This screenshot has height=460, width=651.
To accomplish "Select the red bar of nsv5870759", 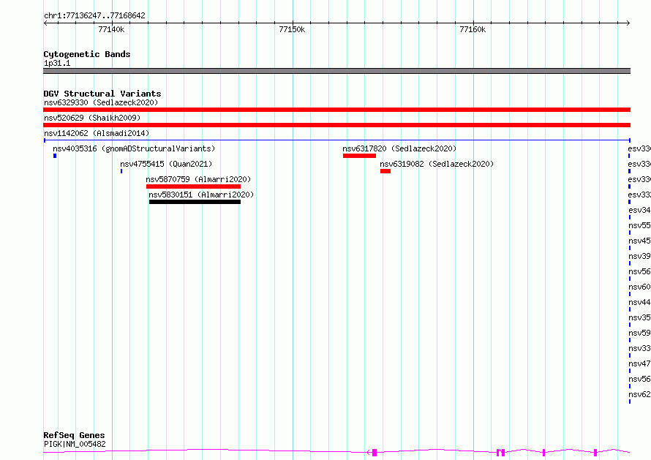I will click(194, 186).
